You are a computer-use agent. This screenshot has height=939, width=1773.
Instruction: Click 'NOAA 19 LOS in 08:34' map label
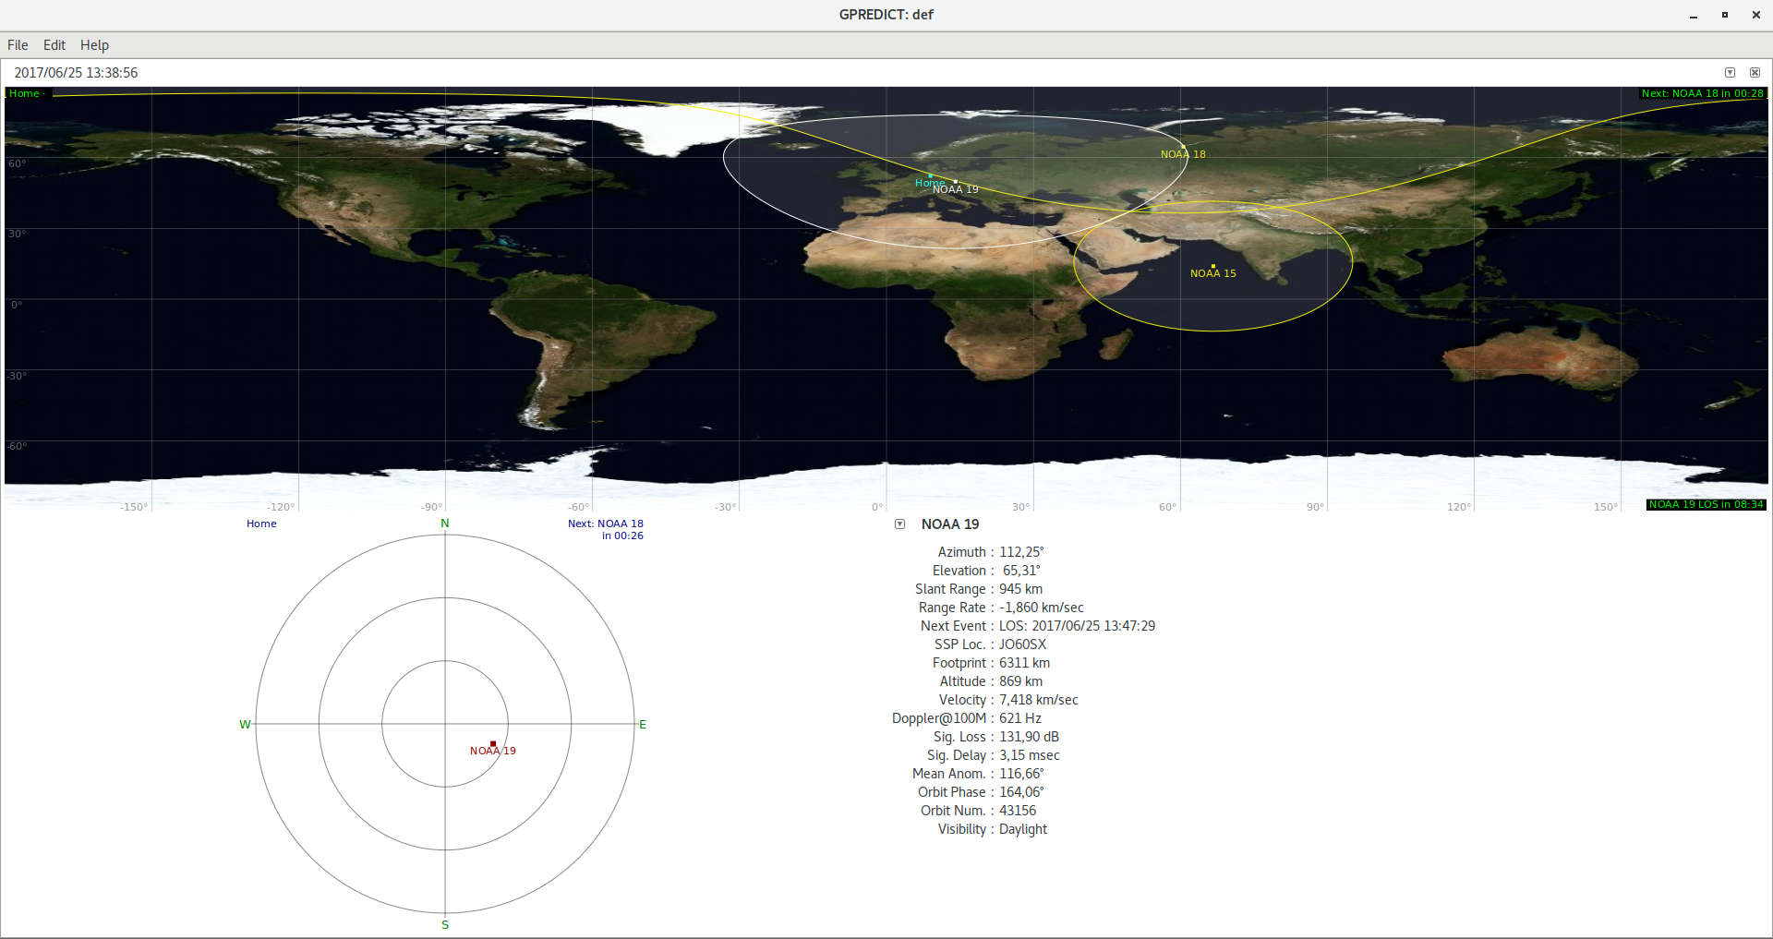1706,504
